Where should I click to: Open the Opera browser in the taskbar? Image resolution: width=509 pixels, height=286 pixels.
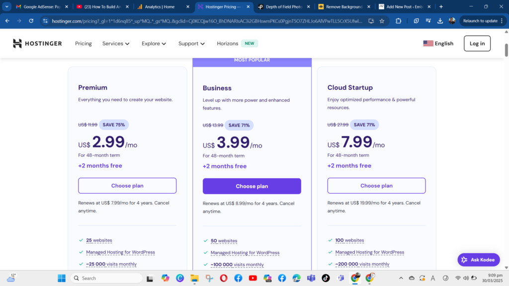coord(224,278)
